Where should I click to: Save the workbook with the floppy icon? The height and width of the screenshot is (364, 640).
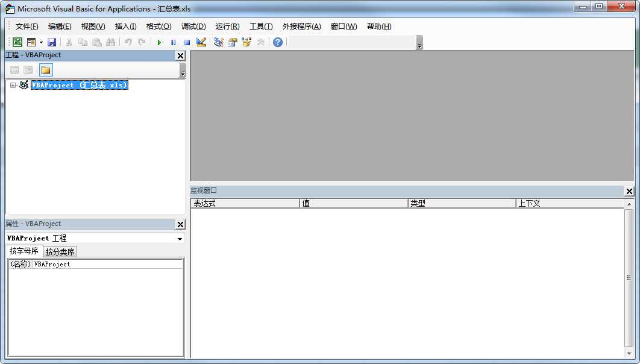(52, 42)
